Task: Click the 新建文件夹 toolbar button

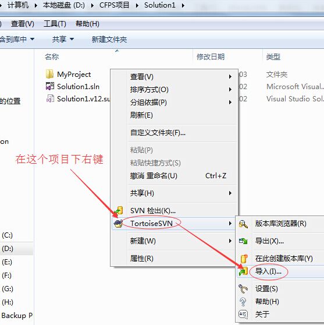Action: (109, 39)
